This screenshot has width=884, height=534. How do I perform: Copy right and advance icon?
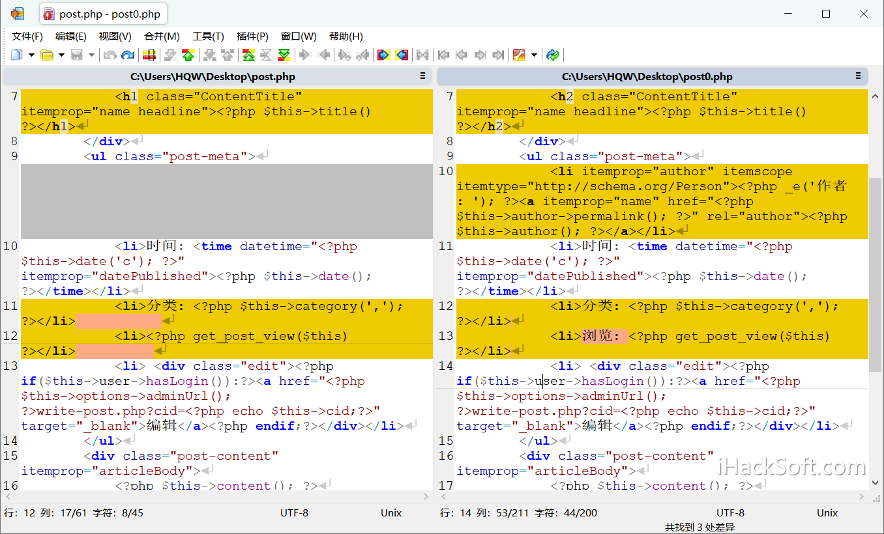tap(345, 55)
